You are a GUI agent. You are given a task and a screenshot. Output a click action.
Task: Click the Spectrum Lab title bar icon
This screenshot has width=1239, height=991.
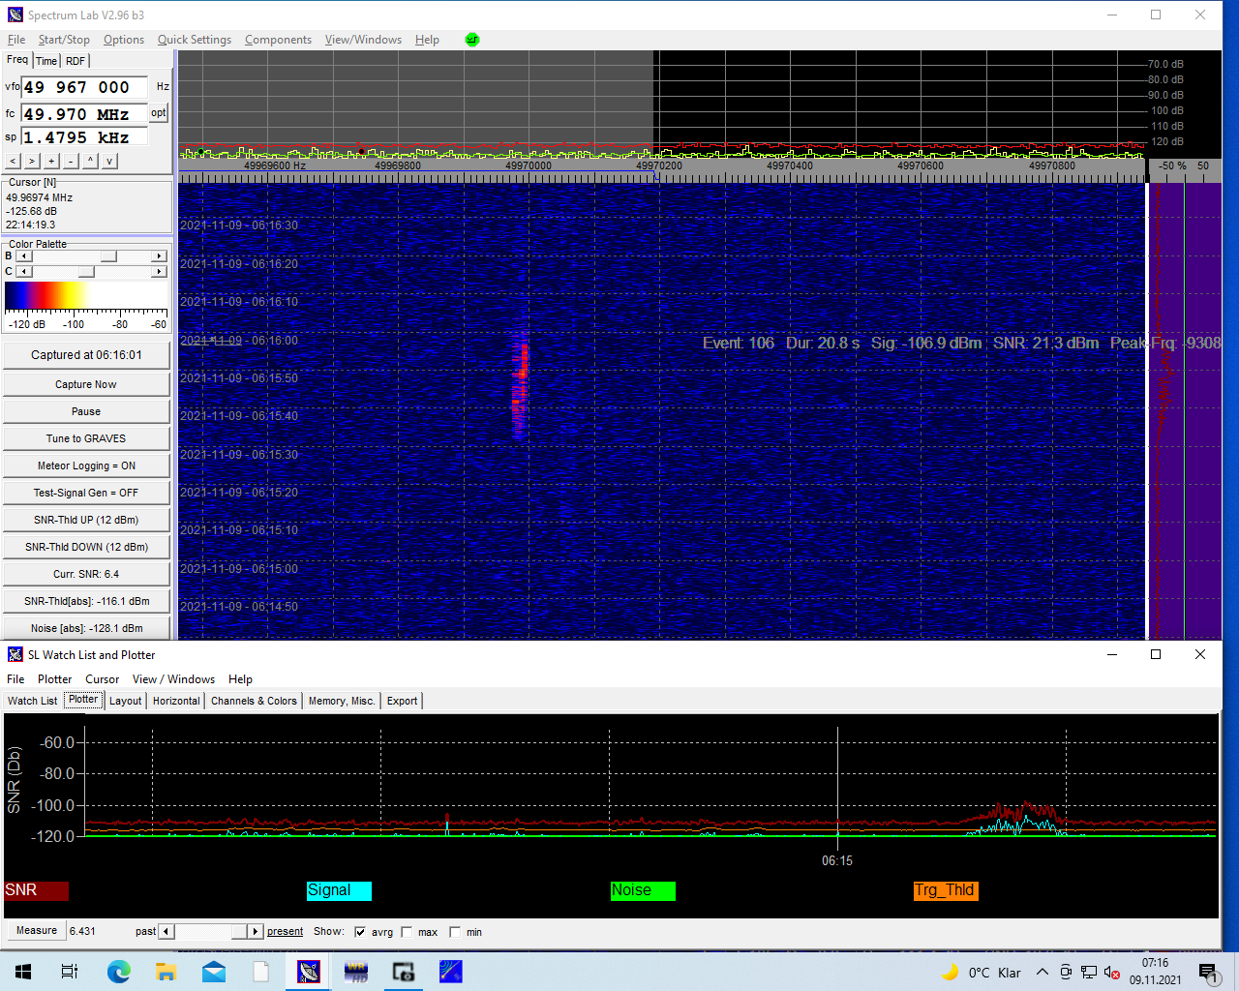[15, 15]
